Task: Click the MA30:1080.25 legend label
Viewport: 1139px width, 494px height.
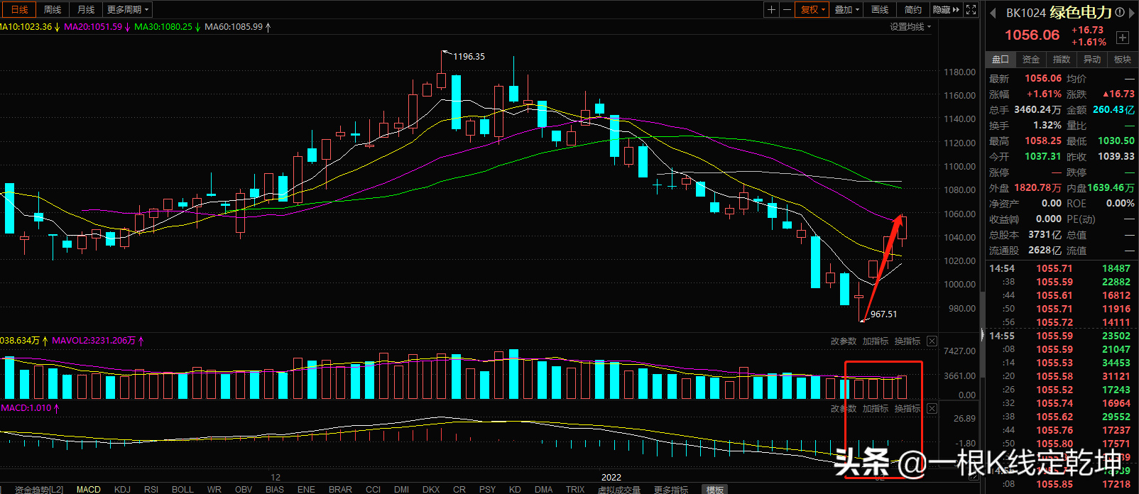Action: click(x=163, y=27)
